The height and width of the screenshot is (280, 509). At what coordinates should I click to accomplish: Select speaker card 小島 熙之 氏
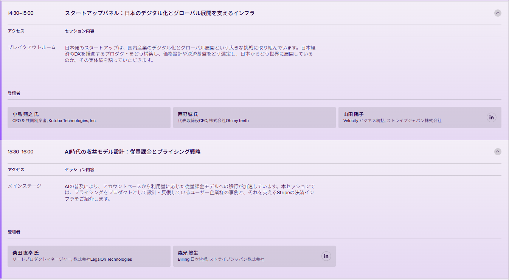click(x=89, y=117)
